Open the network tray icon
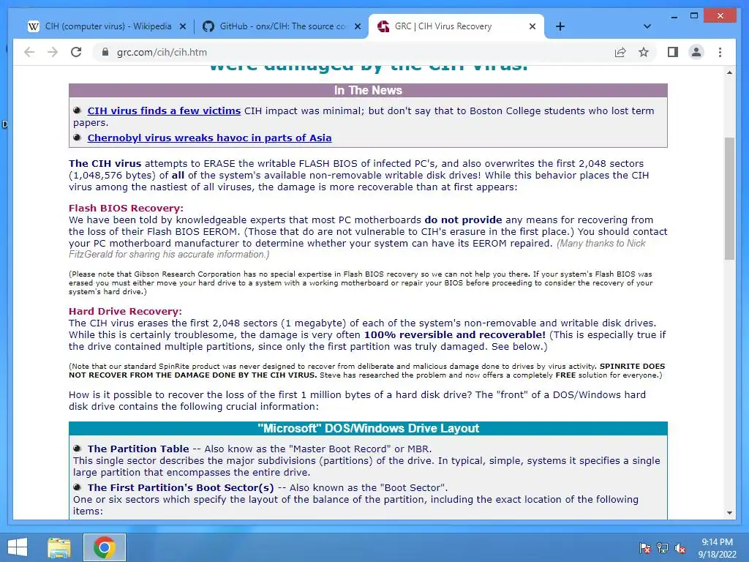 [x=663, y=547]
